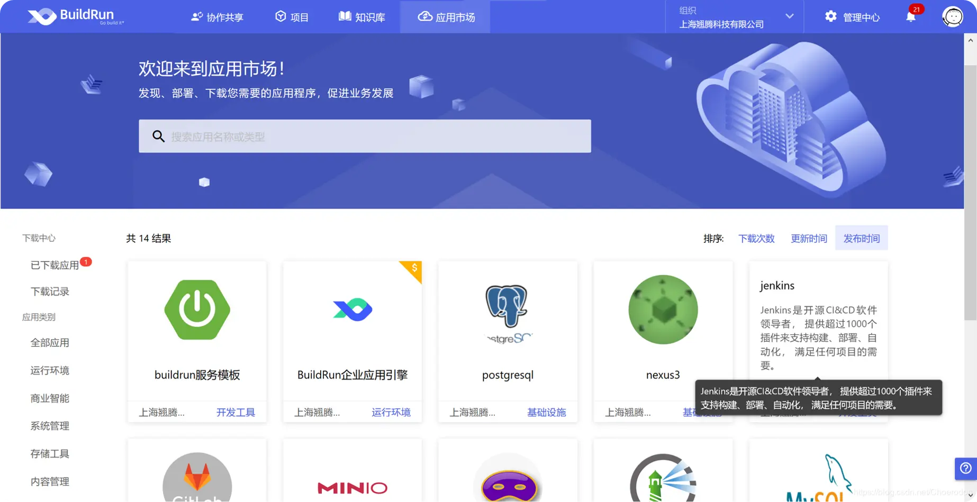Image resolution: width=977 pixels, height=502 pixels.
Task: Click the vertical scrollbar thumb
Action: coord(970,191)
